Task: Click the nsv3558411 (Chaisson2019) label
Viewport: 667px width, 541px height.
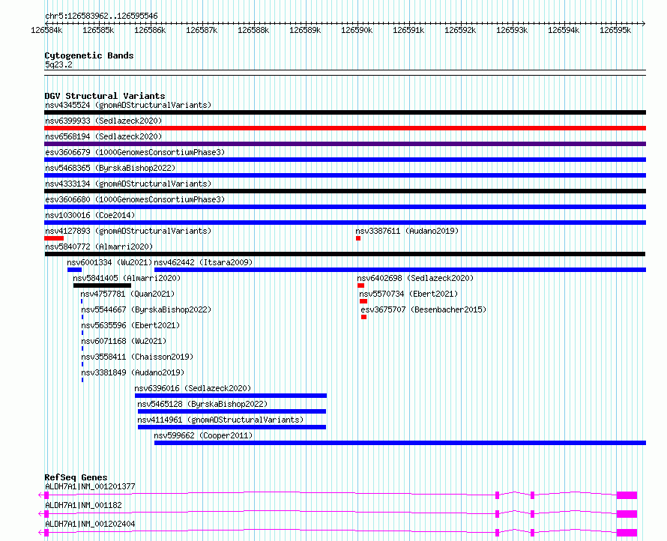Action: [x=137, y=357]
